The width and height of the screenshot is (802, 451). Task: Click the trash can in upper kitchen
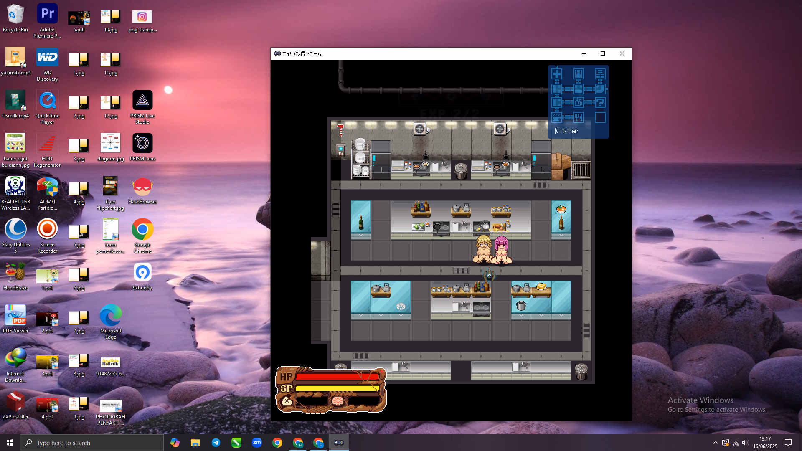(x=461, y=171)
